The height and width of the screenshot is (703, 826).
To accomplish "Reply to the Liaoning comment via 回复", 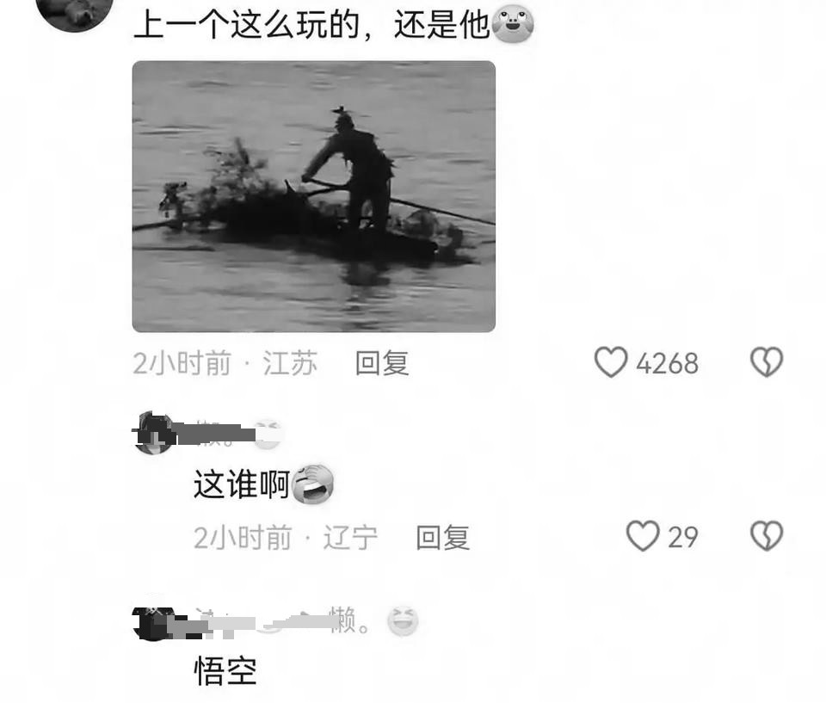I will (x=442, y=538).
